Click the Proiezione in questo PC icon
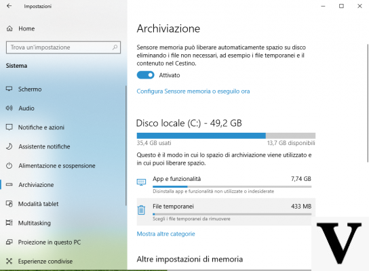369x271 pixels. pos(9,242)
